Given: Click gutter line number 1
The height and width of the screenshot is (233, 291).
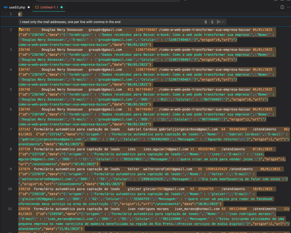Looking at the screenshot, I should (x=11, y=14).
